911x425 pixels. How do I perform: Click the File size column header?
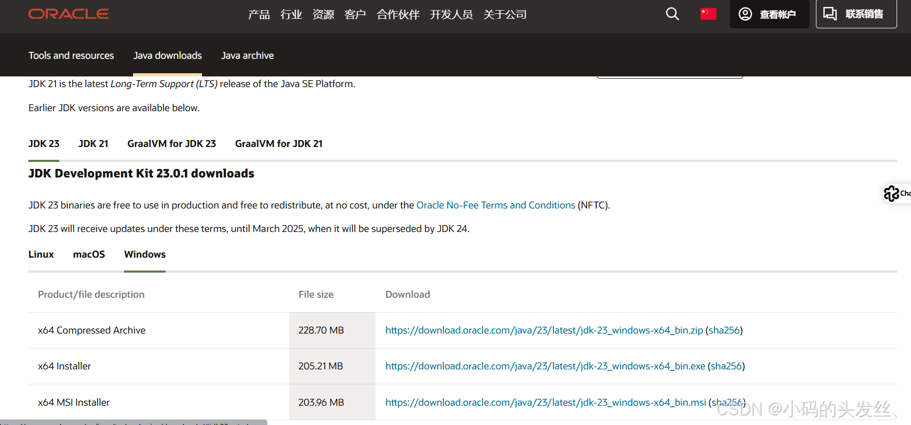[x=316, y=295]
